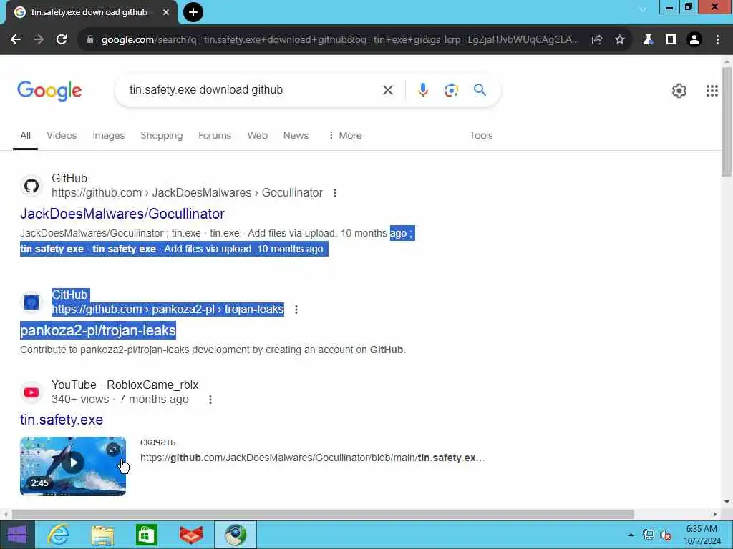Image resolution: width=733 pixels, height=549 pixels.
Task: Open the Windows Start button
Action: 17,535
